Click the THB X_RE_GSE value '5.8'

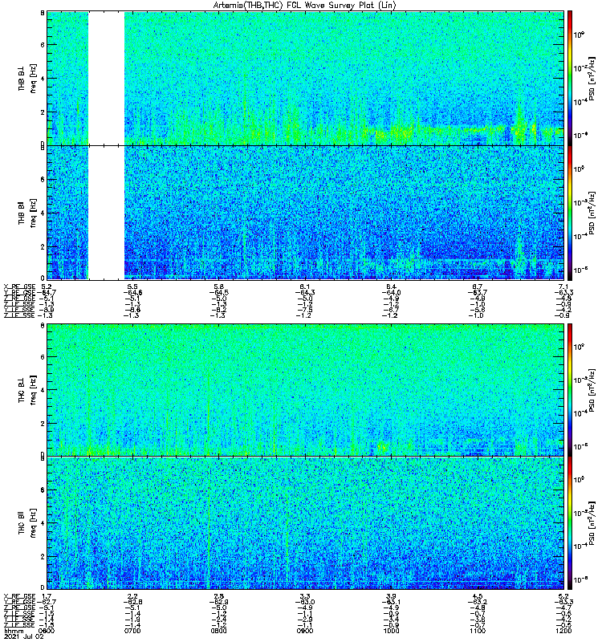[x=218, y=286]
